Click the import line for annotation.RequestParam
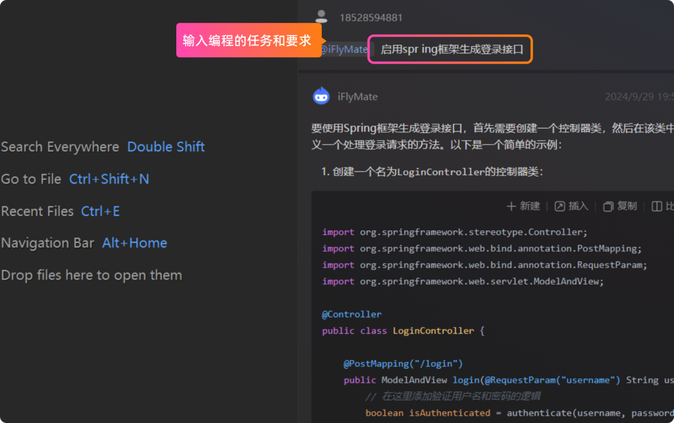The height and width of the screenshot is (423, 674). 484,265
